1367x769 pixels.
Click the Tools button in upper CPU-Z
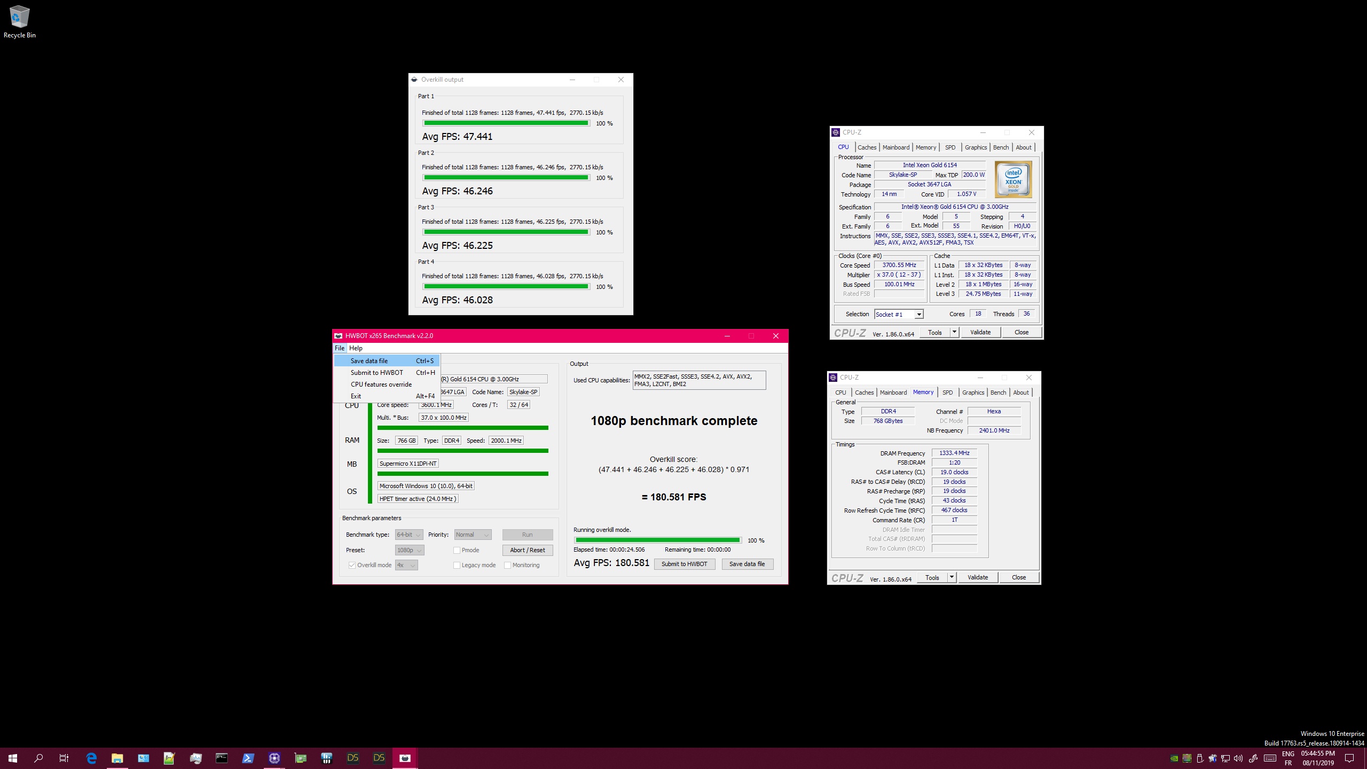pyautogui.click(x=935, y=332)
